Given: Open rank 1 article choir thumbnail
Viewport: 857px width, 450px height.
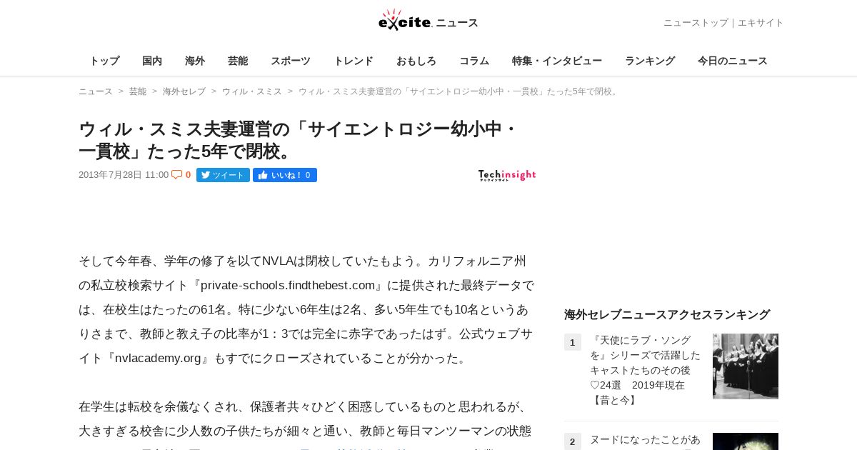Looking at the screenshot, I should tap(746, 366).
